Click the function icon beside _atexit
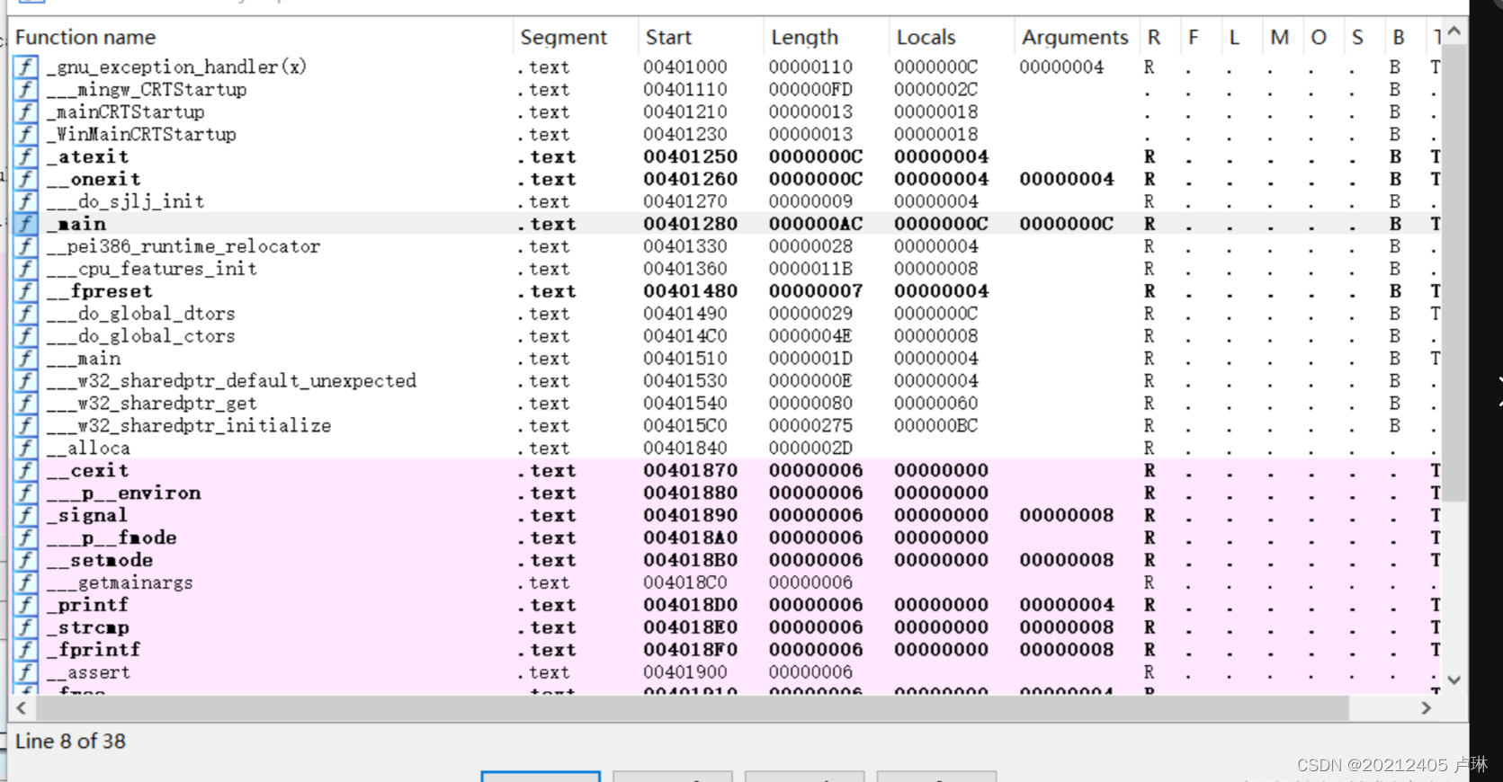The width and height of the screenshot is (1503, 782). (25, 156)
